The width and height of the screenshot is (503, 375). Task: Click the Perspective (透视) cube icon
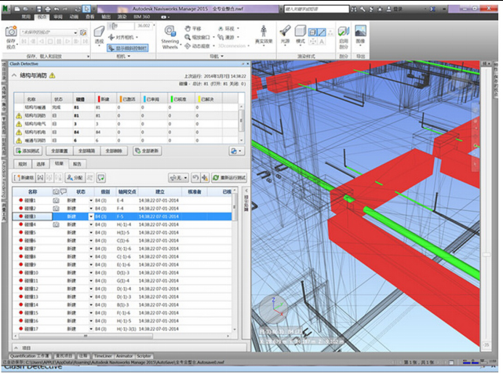(99, 32)
